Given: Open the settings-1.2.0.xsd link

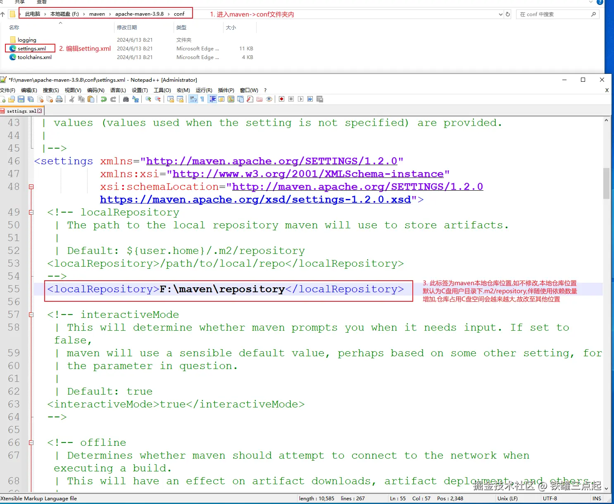Looking at the screenshot, I should 255,199.
